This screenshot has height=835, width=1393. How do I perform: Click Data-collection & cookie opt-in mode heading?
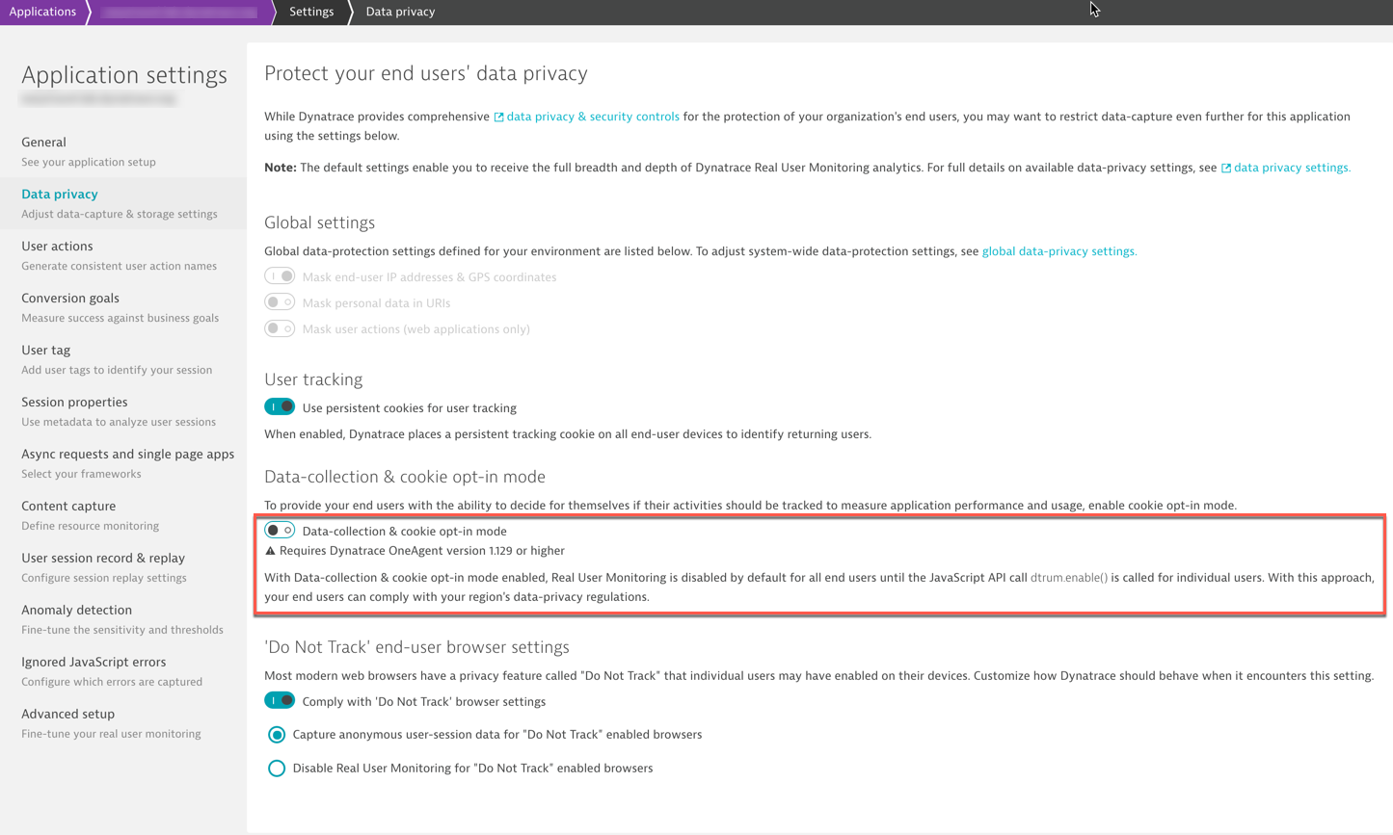[405, 477]
